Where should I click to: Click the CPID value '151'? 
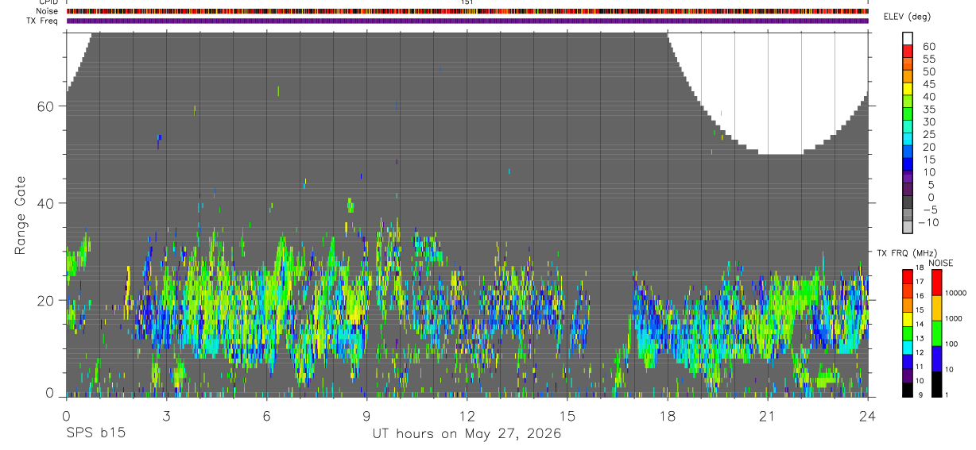click(x=467, y=2)
